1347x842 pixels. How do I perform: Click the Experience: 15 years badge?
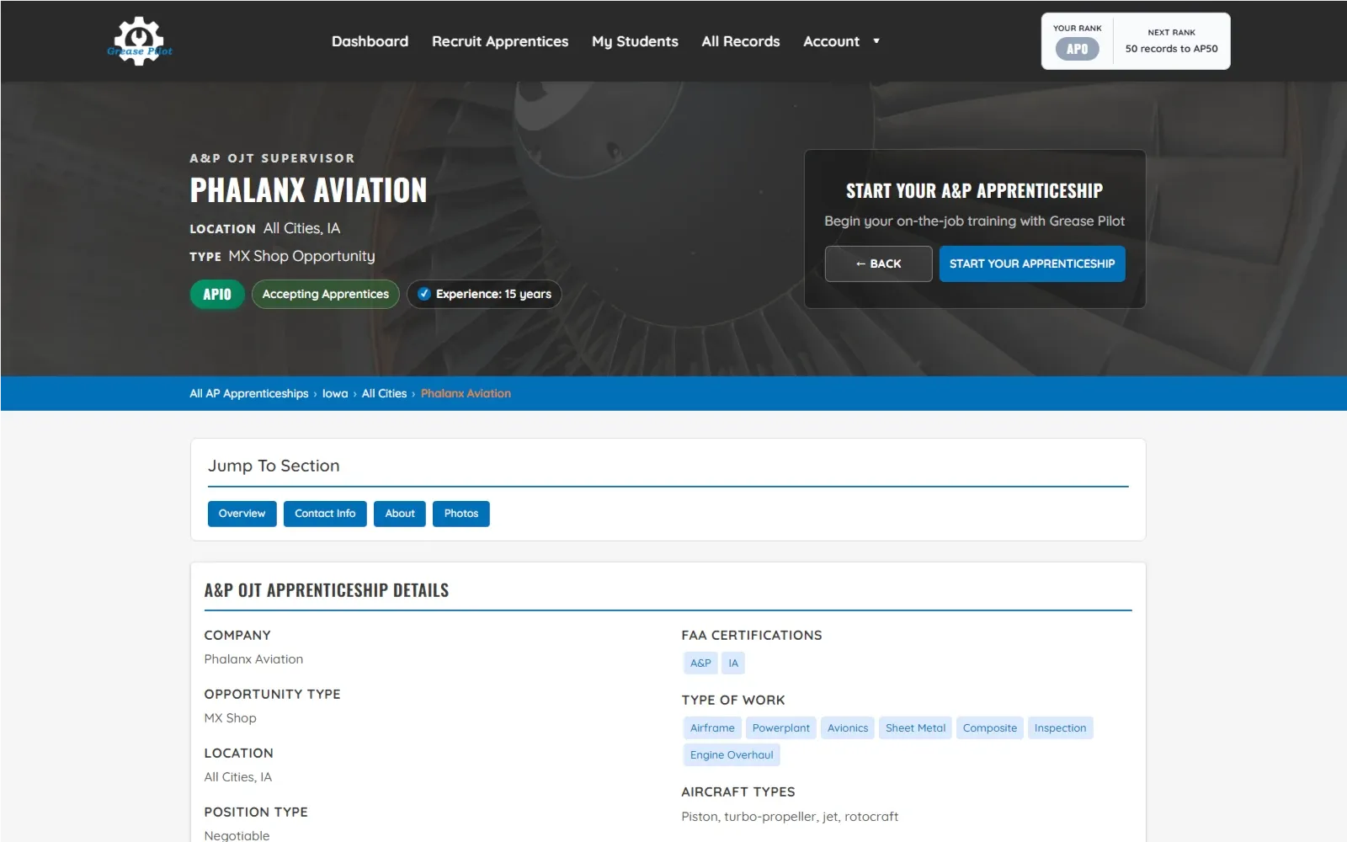click(484, 294)
